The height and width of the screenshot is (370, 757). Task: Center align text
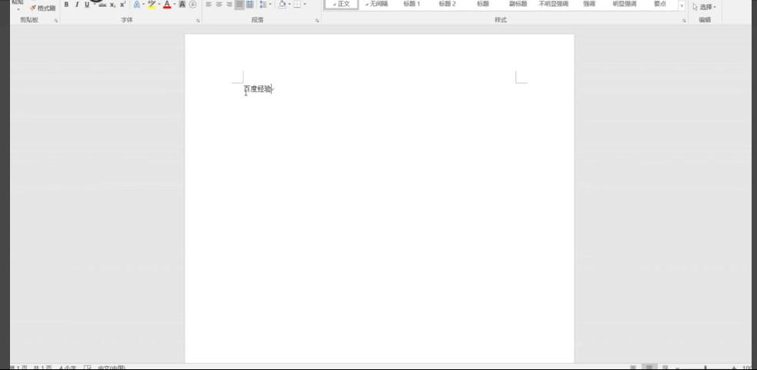coord(218,5)
